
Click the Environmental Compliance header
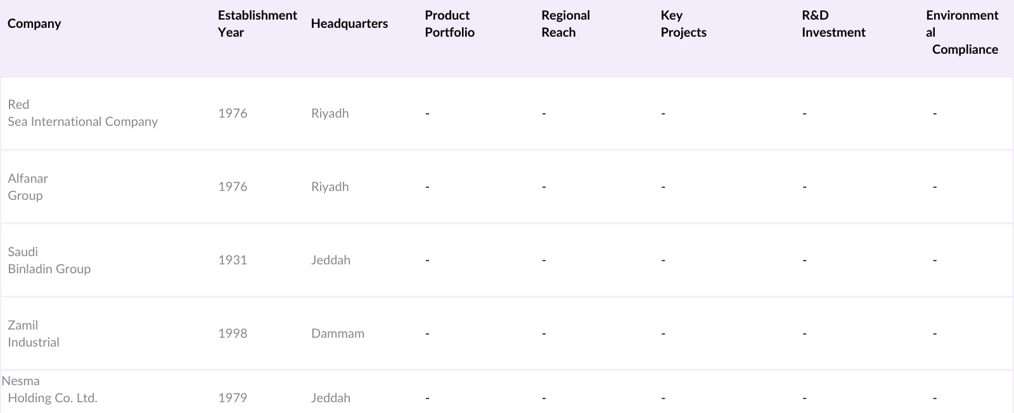pyautogui.click(x=962, y=32)
